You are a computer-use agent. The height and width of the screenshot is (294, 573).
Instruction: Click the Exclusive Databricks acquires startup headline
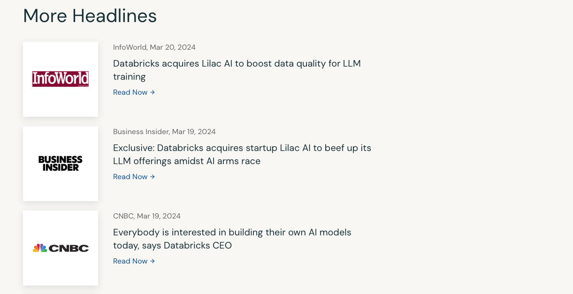point(242,154)
